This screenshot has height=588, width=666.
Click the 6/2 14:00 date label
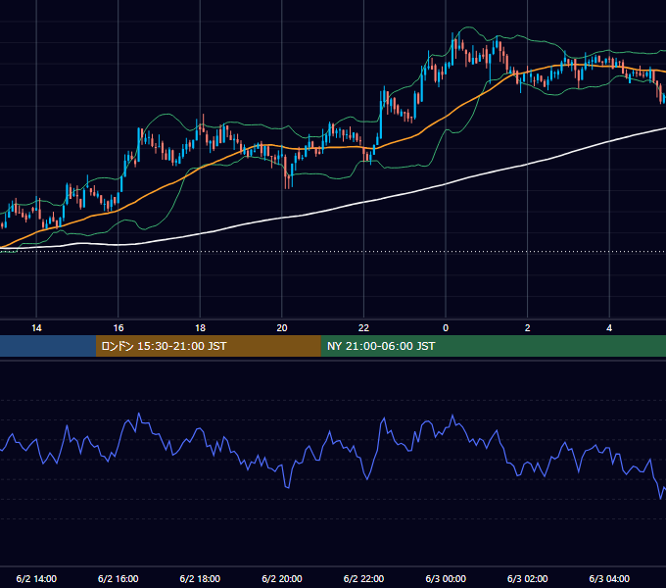click(x=36, y=578)
